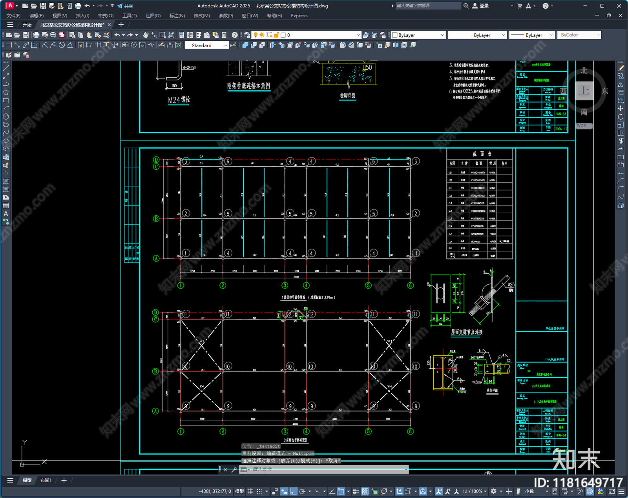This screenshot has height=498, width=628.
Task: Click the Pan hand tool icon
Action: 146,35
